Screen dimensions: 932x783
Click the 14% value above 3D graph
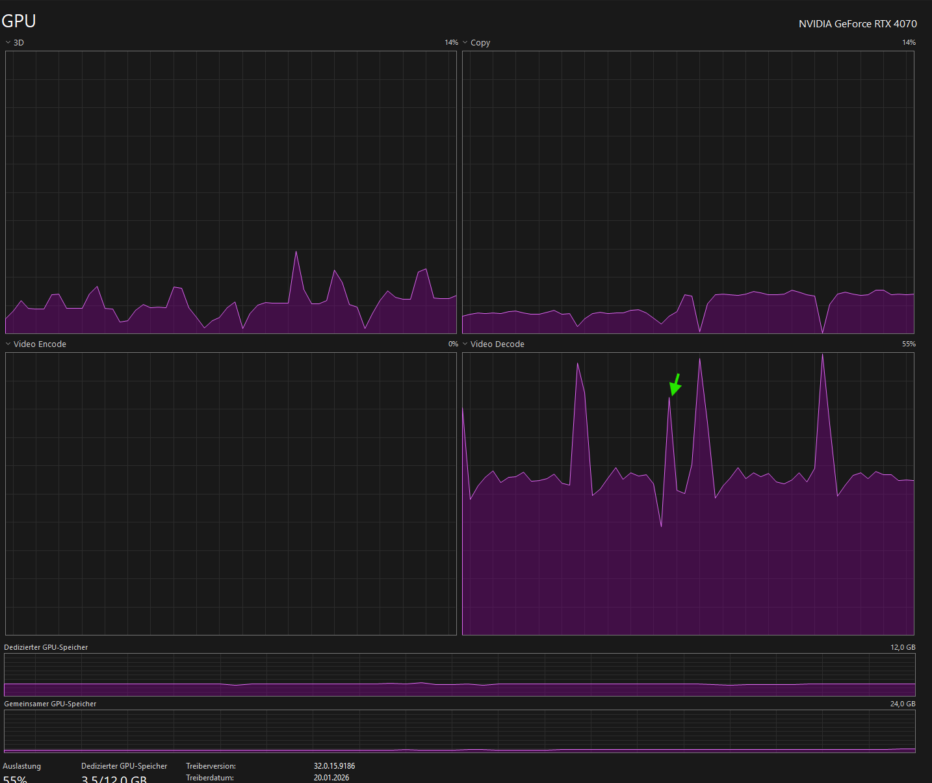pyautogui.click(x=451, y=42)
